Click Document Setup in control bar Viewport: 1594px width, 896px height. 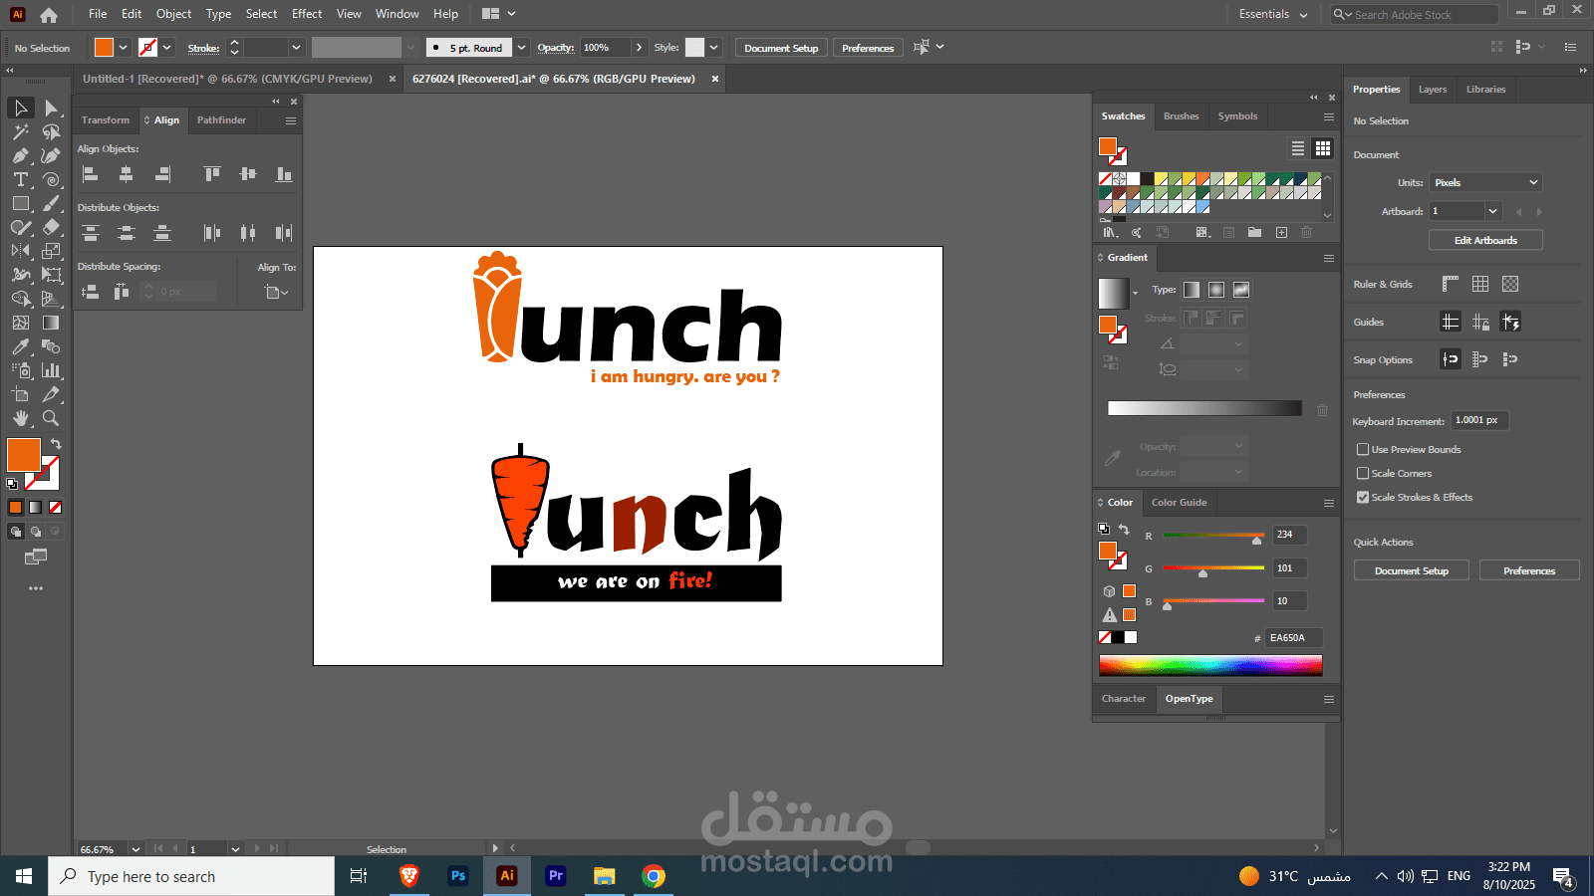(781, 48)
